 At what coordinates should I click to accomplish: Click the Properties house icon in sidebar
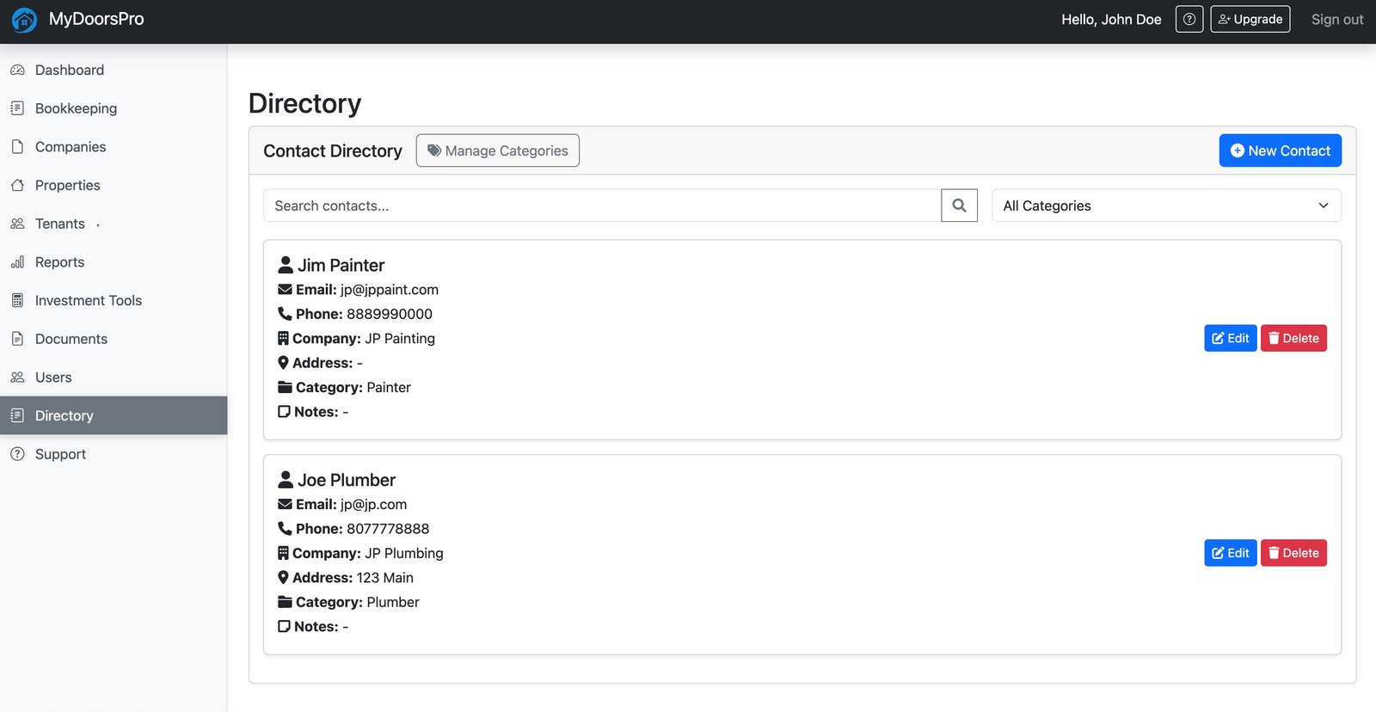17,186
